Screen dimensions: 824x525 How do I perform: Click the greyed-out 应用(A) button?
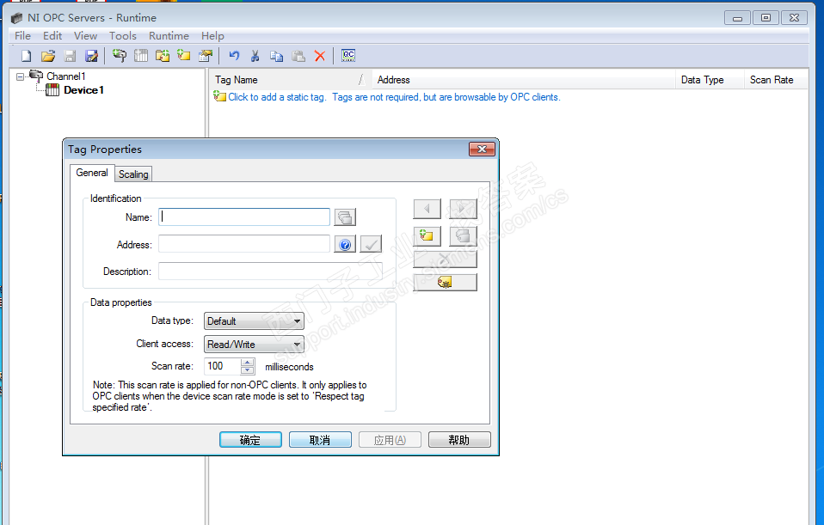[390, 440]
